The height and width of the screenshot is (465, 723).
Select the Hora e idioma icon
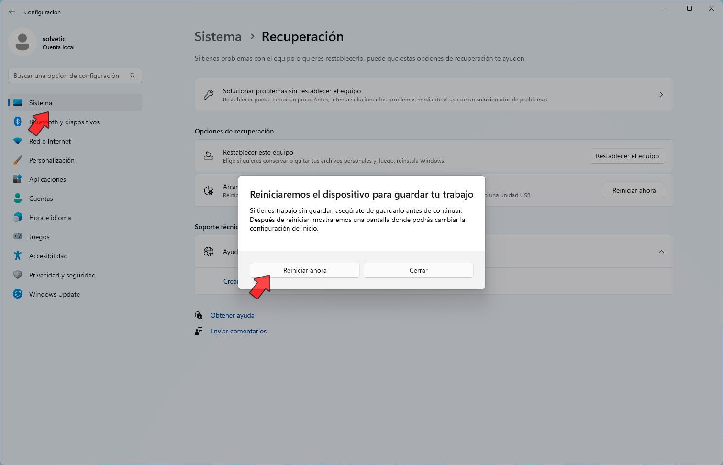18,218
